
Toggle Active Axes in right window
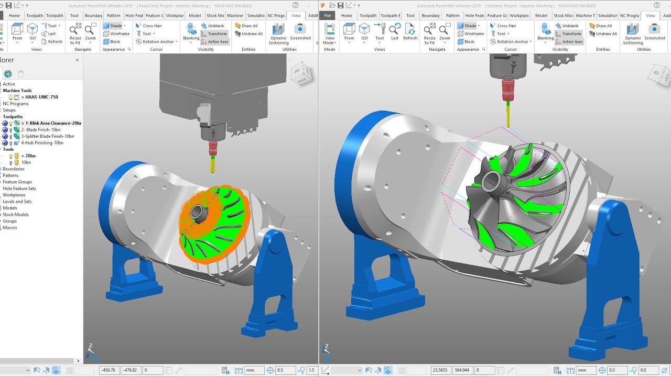(x=569, y=41)
